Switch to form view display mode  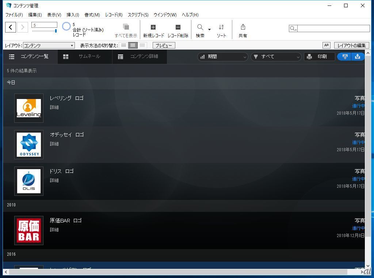point(124,45)
